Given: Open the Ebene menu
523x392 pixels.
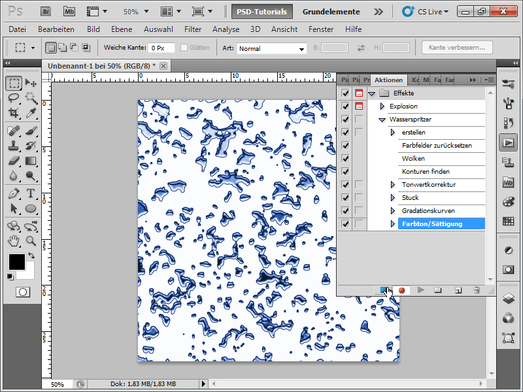Looking at the screenshot, I should (122, 29).
